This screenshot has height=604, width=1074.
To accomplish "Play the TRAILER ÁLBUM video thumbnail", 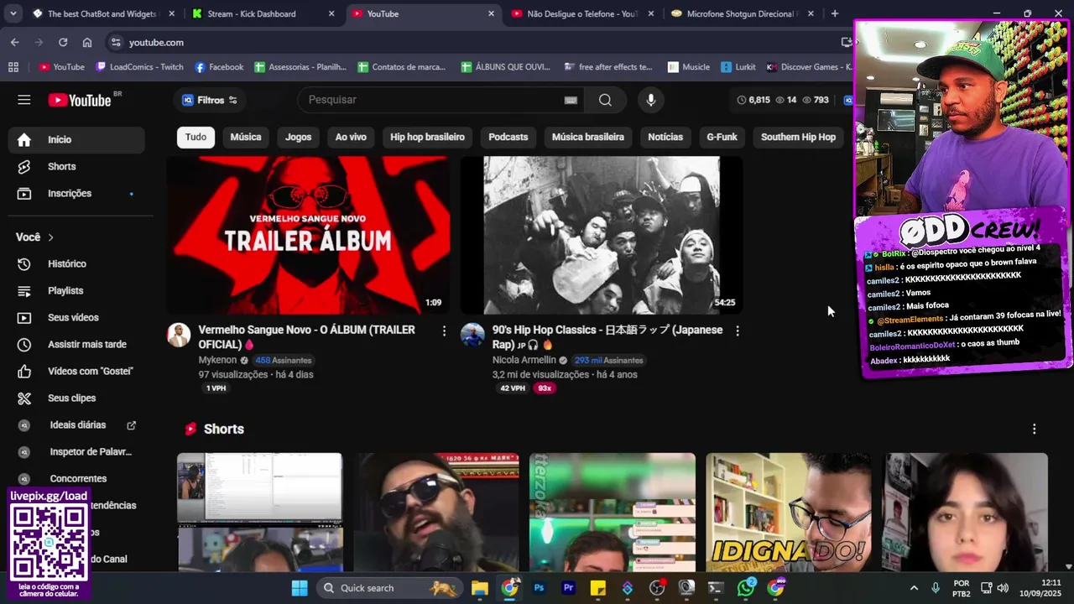I will (x=308, y=235).
